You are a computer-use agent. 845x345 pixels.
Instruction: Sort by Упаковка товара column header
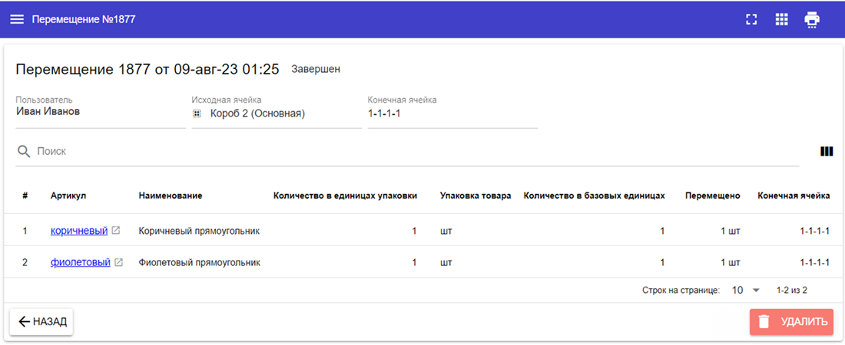[x=475, y=195]
